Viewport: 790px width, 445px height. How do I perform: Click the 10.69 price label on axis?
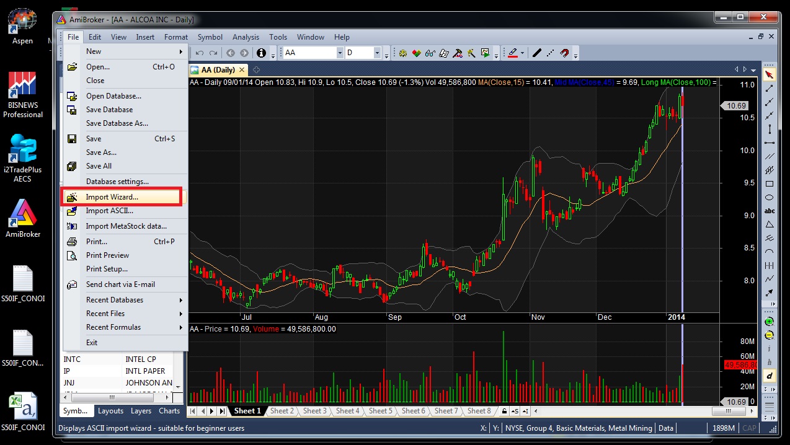tap(735, 106)
